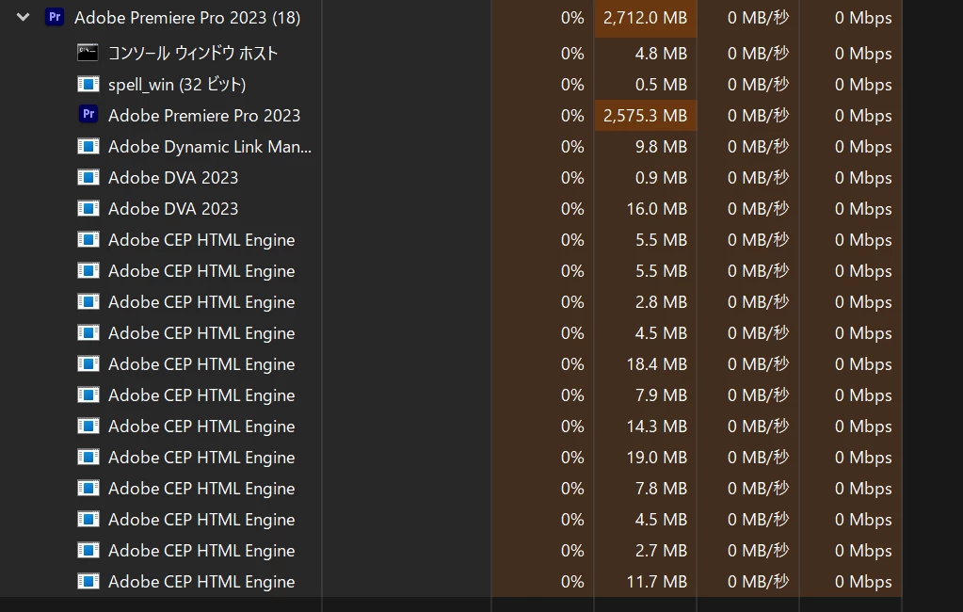Click the 19.0 MB memory value
Screen dimensions: 963x612
click(x=656, y=458)
